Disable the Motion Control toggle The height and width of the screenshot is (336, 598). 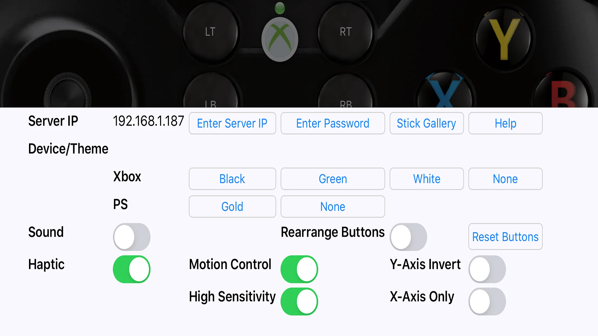click(x=300, y=269)
